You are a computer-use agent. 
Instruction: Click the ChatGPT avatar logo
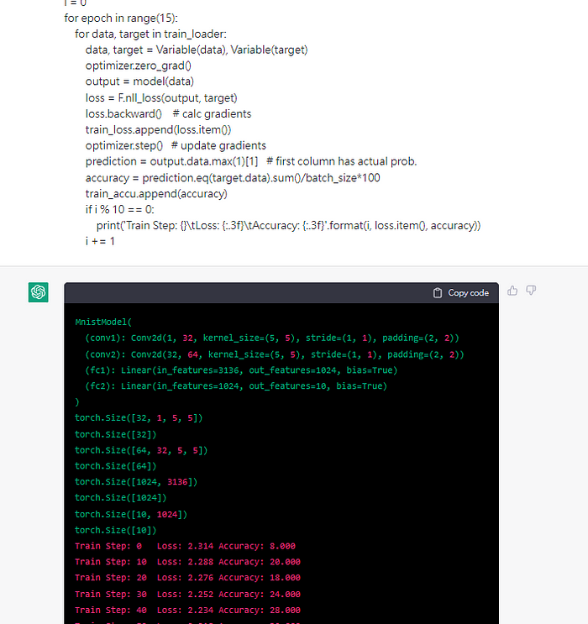click(x=38, y=292)
